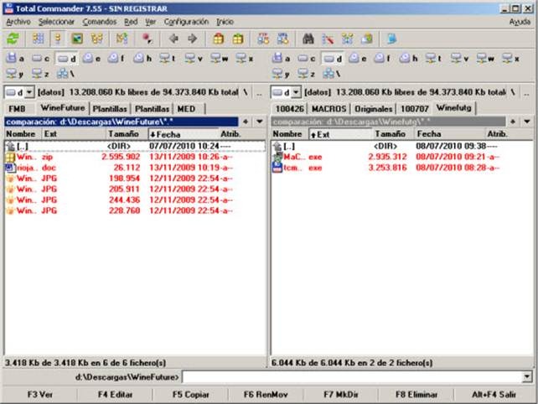The image size is (538, 404).
Task: Select the rioja doc file
Action: click(135, 168)
